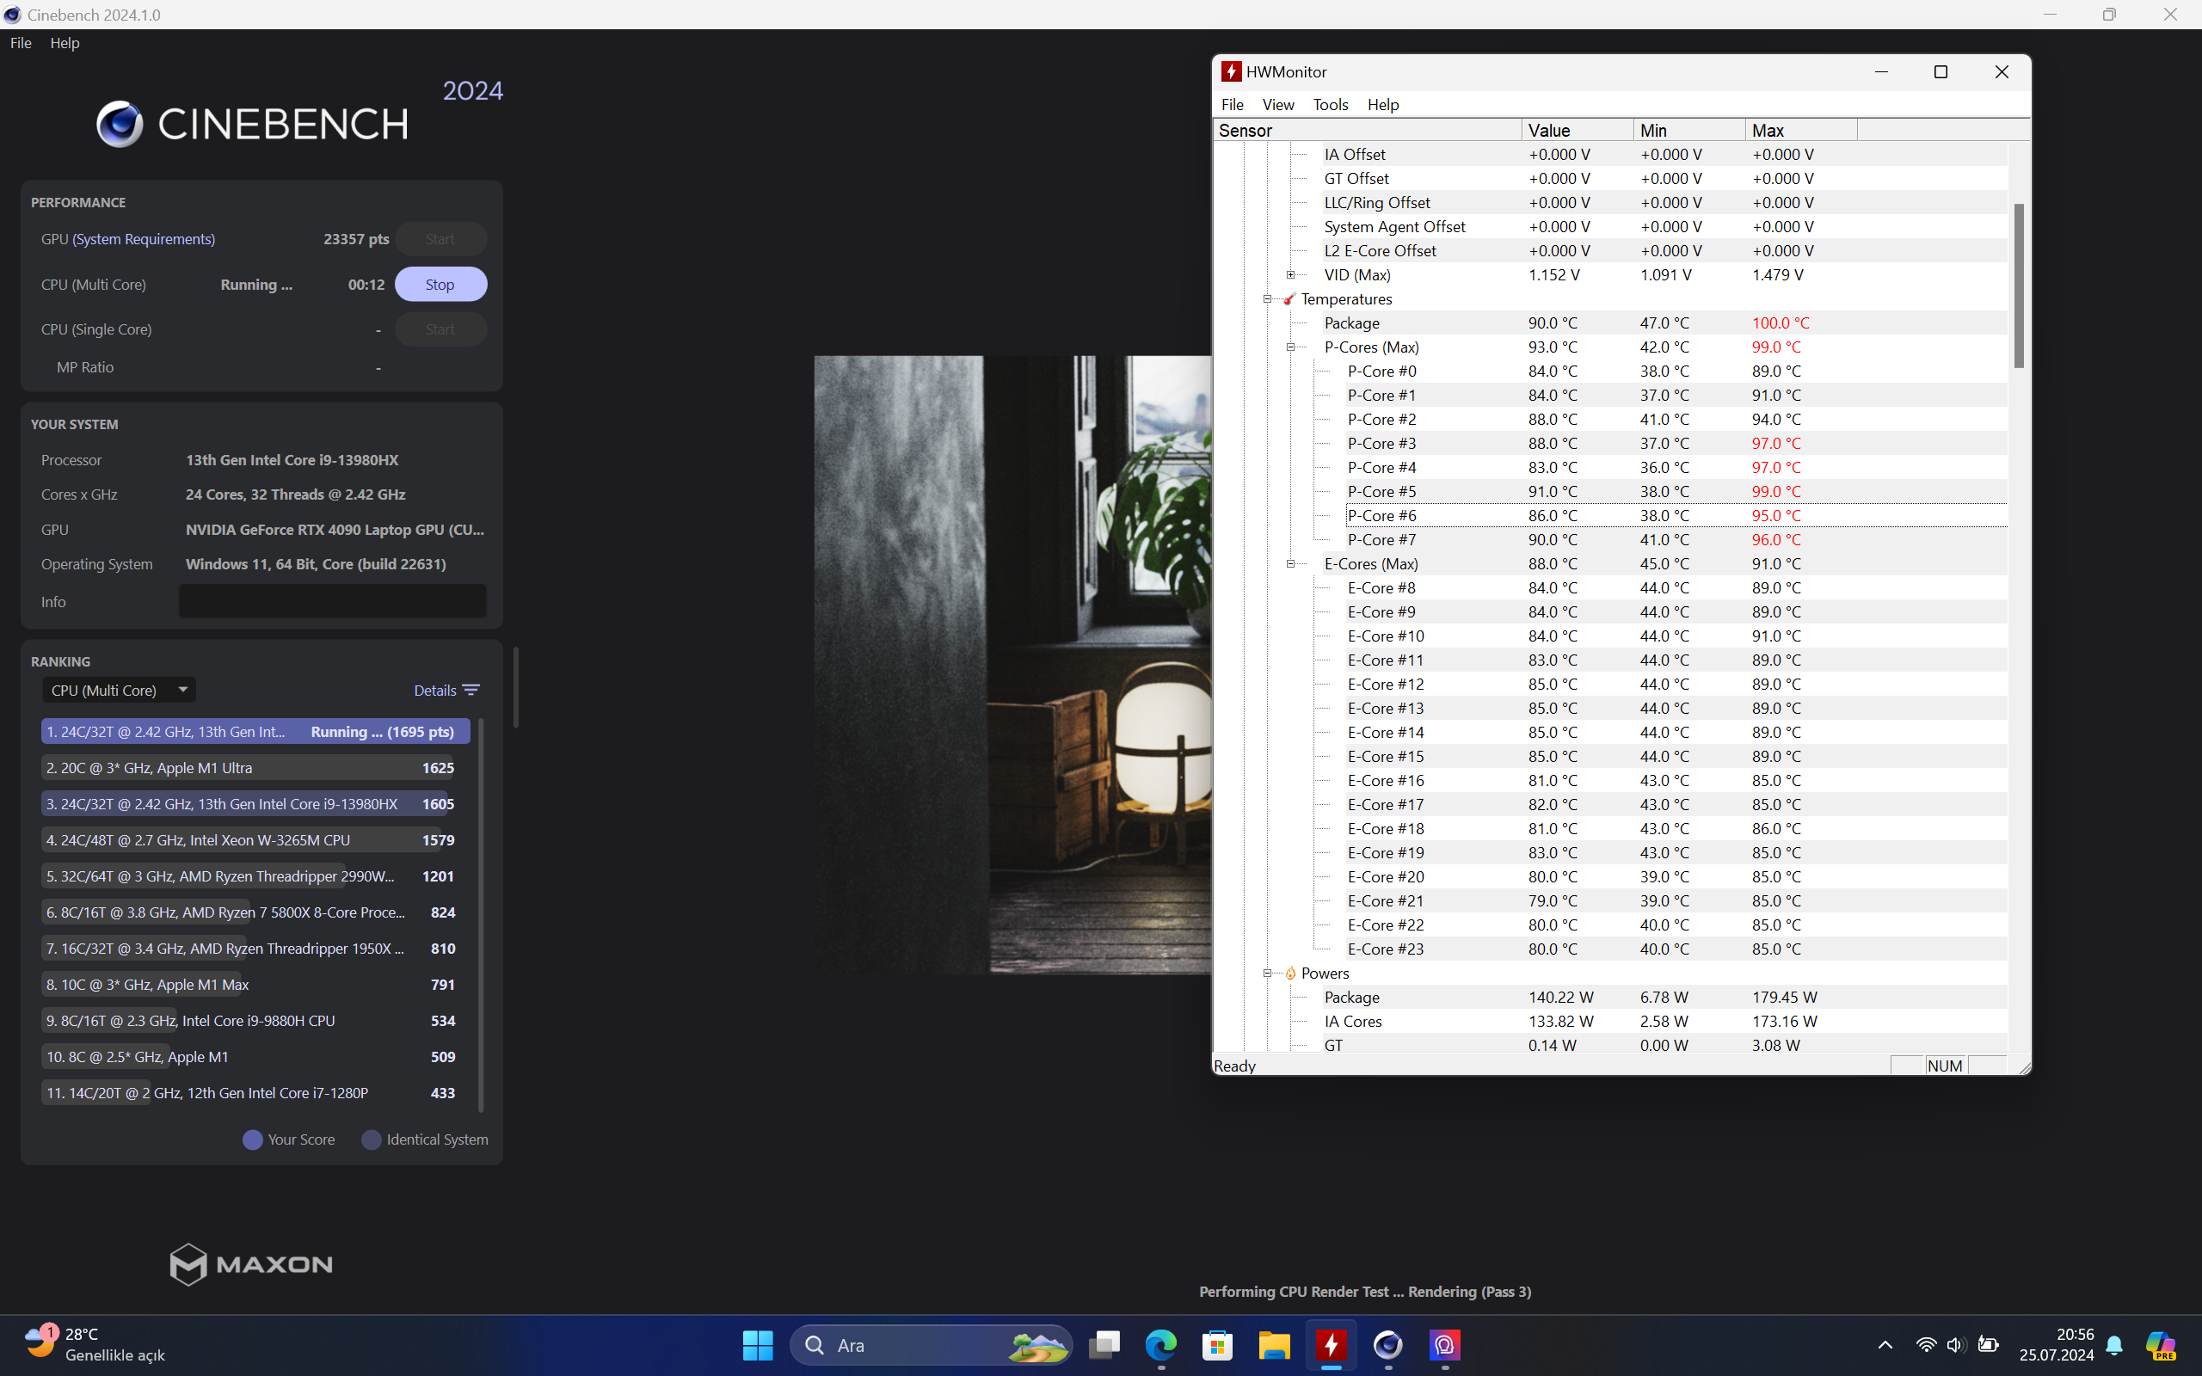Viewport: 2202px width, 1376px height.
Task: Open ranking Details filter
Action: click(446, 690)
